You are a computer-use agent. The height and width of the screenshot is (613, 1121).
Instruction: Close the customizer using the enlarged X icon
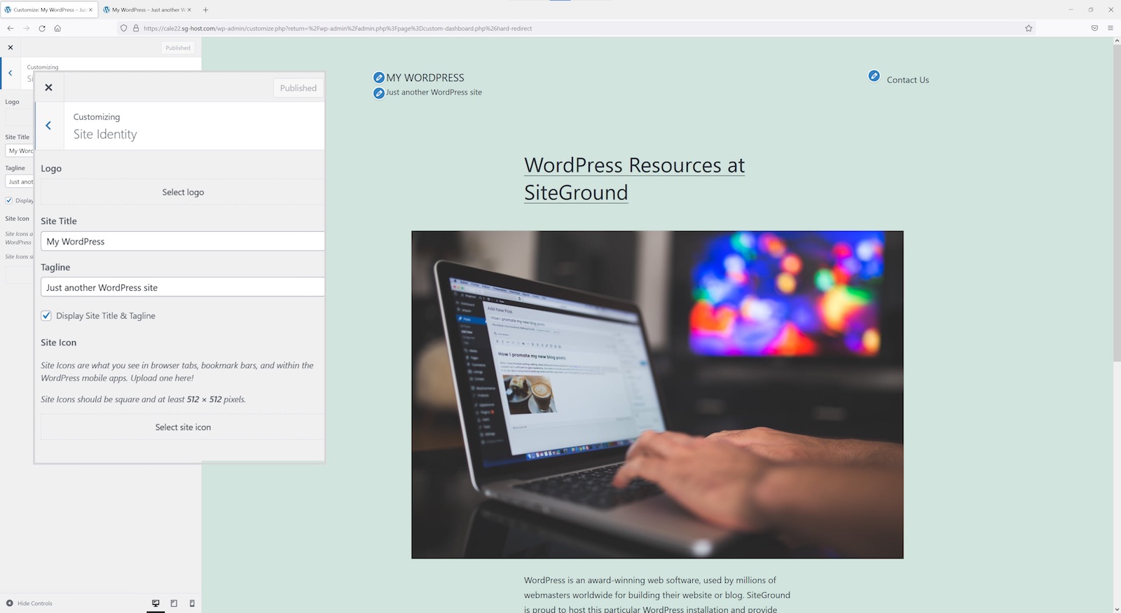[48, 88]
